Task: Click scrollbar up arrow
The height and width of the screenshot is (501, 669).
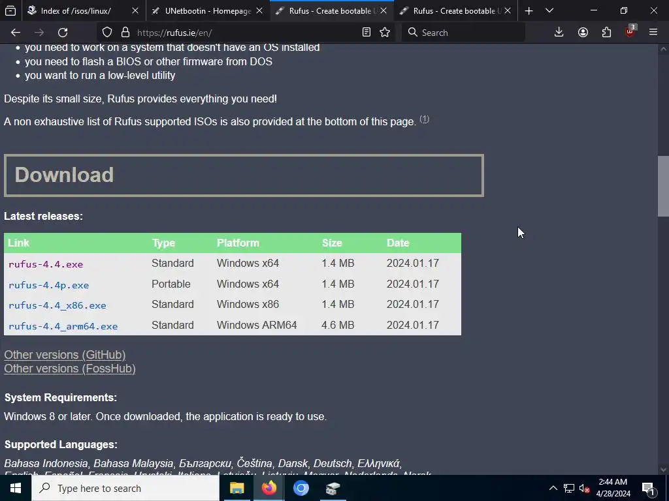Action: click(x=663, y=49)
